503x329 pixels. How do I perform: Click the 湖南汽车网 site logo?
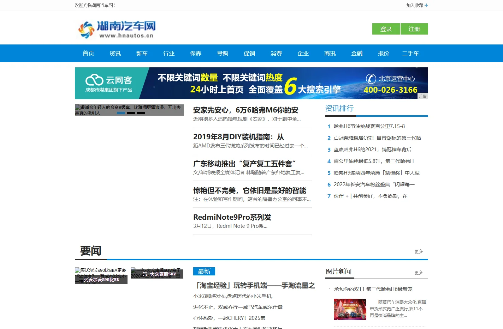coord(117,29)
